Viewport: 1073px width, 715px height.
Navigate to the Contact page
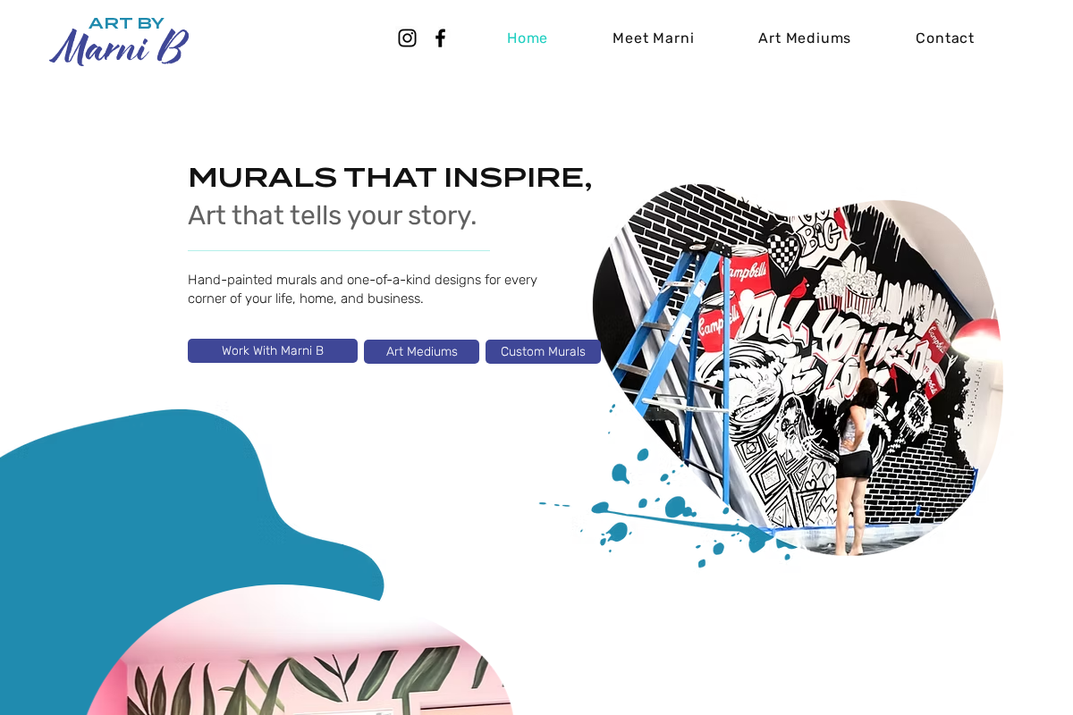[x=944, y=38]
